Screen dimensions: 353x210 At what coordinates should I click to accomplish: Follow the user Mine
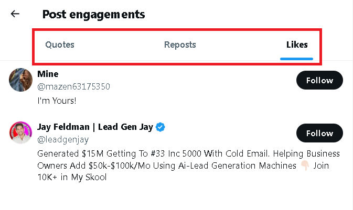(319, 80)
